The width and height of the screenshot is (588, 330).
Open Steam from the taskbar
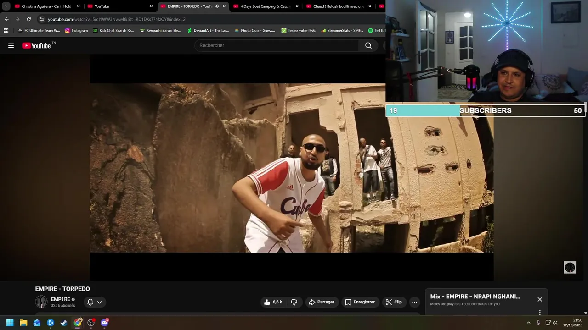pyautogui.click(x=64, y=323)
